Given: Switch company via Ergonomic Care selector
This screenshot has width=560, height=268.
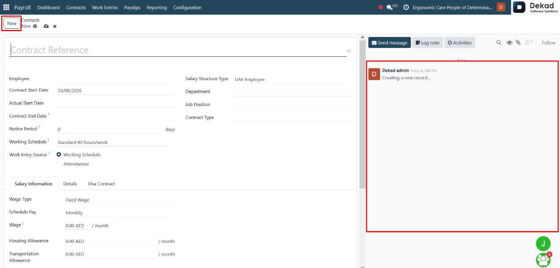Looking at the screenshot, I should 453,7.
